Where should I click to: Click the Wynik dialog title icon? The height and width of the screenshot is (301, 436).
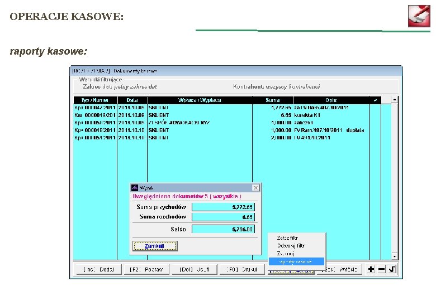click(135, 188)
